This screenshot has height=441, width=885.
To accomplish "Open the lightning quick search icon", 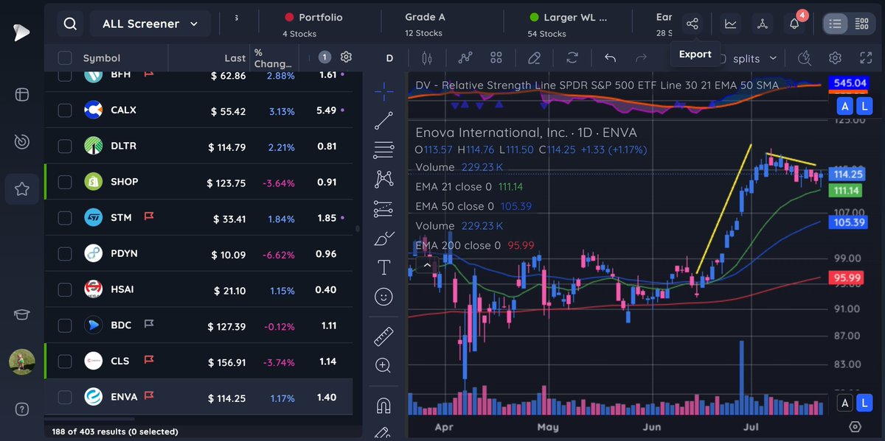I will [x=805, y=57].
